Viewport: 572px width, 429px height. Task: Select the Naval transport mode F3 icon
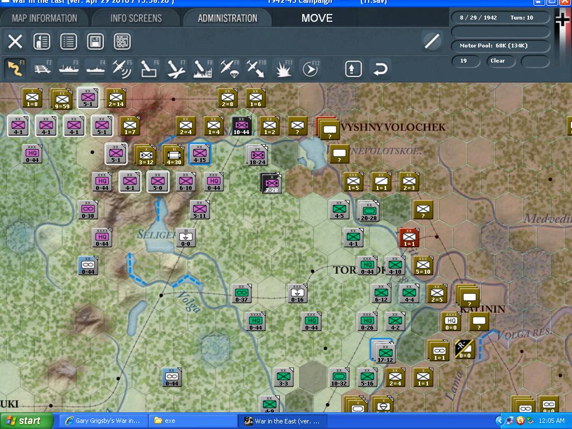tap(69, 69)
